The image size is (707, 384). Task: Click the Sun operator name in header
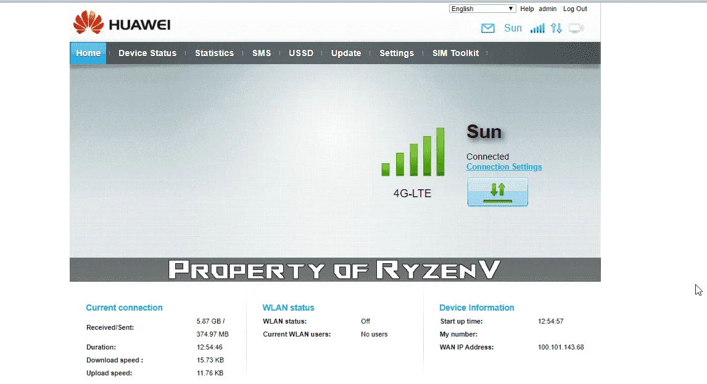coord(513,28)
